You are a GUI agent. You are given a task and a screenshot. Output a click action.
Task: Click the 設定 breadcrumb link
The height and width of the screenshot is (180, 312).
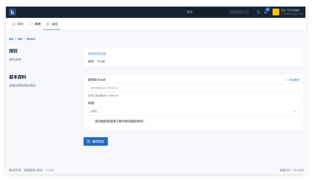coord(20,39)
